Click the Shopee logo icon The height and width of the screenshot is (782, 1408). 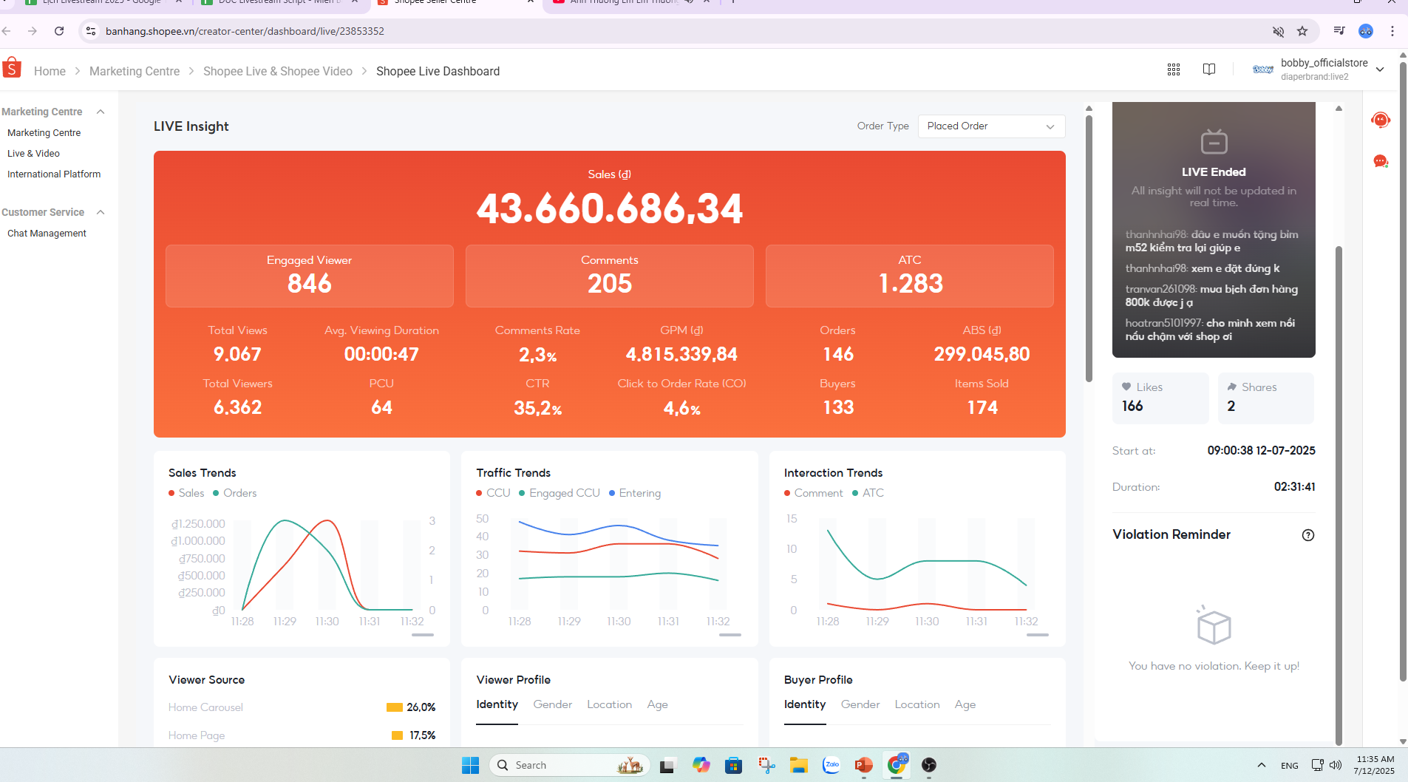(12, 68)
